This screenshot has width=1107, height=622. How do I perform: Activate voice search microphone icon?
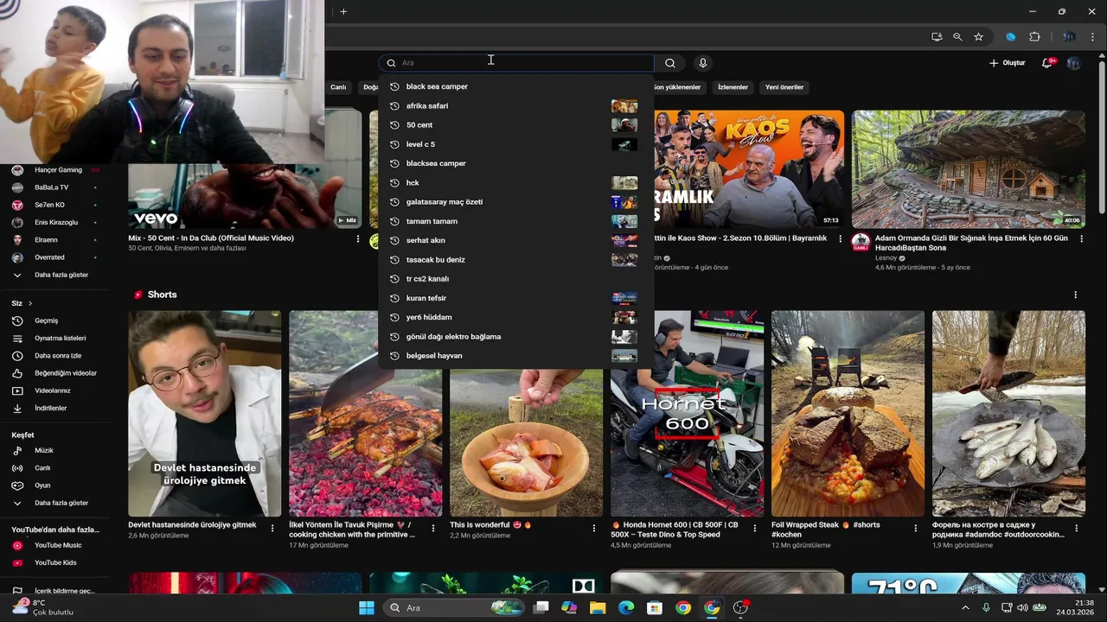702,63
